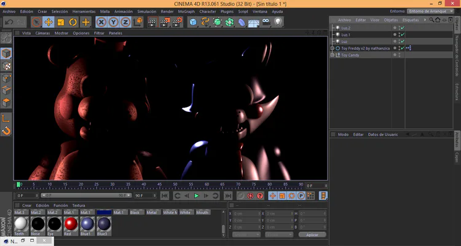461x246 pixels.
Task: Open the Entorno layout dropdown
Action: pos(431,11)
